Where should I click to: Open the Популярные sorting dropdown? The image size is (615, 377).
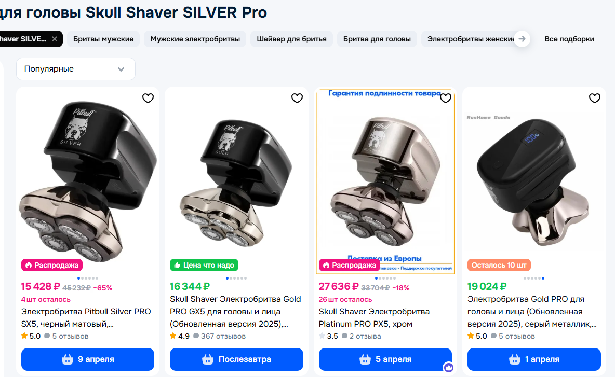click(x=75, y=69)
